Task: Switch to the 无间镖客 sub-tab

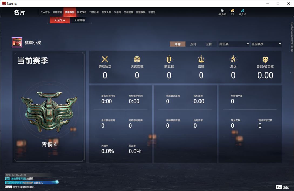Action: click(x=79, y=20)
